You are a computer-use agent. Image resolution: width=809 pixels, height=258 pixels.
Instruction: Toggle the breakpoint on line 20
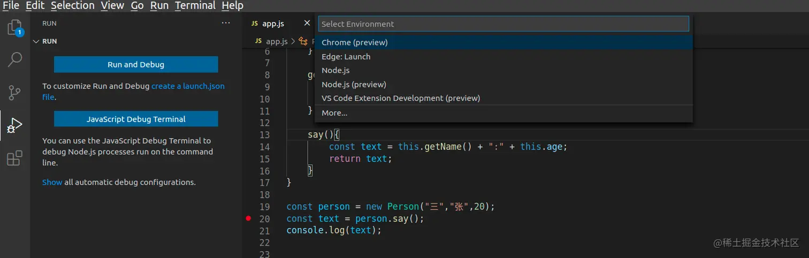tap(248, 218)
